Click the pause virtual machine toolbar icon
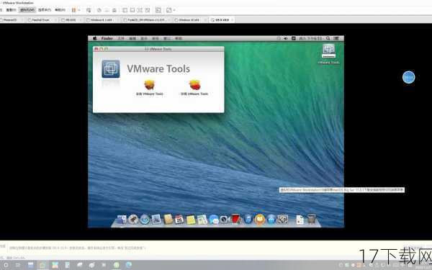Image resolution: width=432 pixels, height=270 pixels. click(x=73, y=10)
